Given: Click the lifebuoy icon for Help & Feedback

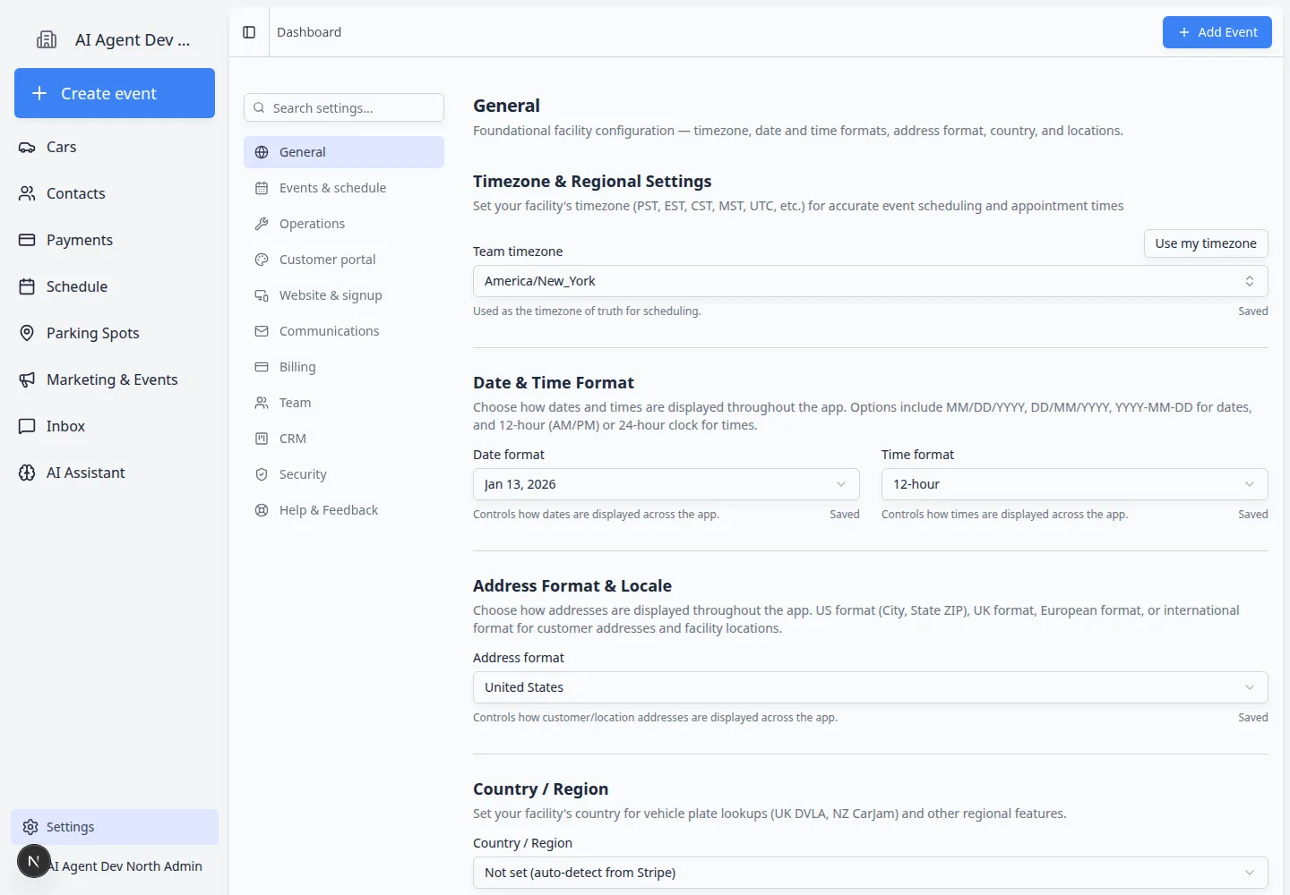Looking at the screenshot, I should coord(262,510).
